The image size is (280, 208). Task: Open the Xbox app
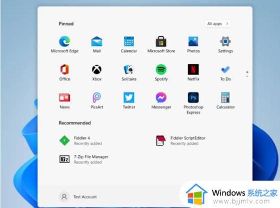tap(97, 73)
